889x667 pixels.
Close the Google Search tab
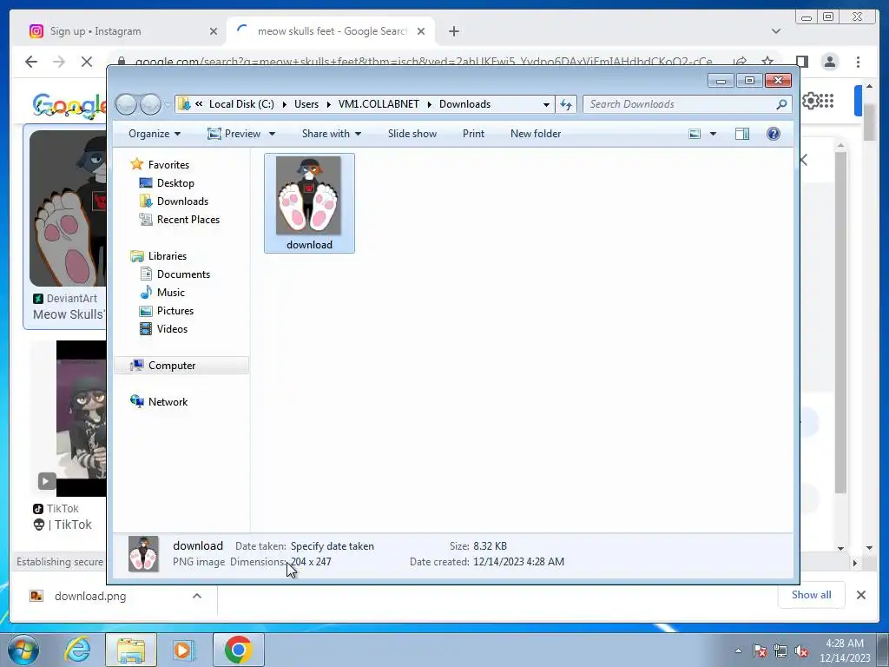coord(421,31)
